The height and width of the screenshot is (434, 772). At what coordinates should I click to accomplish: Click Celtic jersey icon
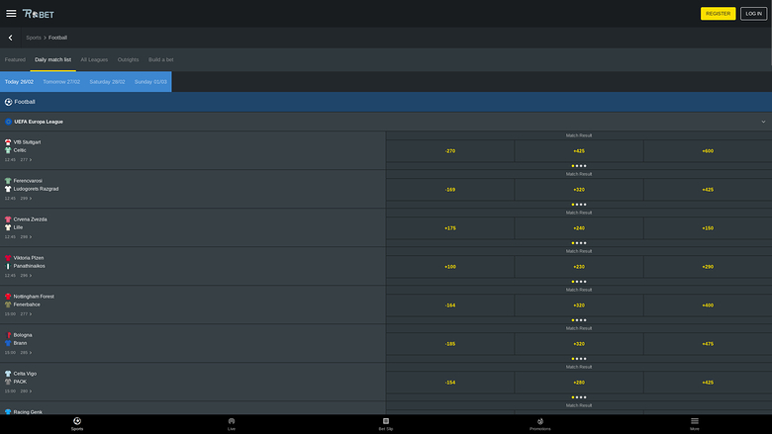coord(8,150)
